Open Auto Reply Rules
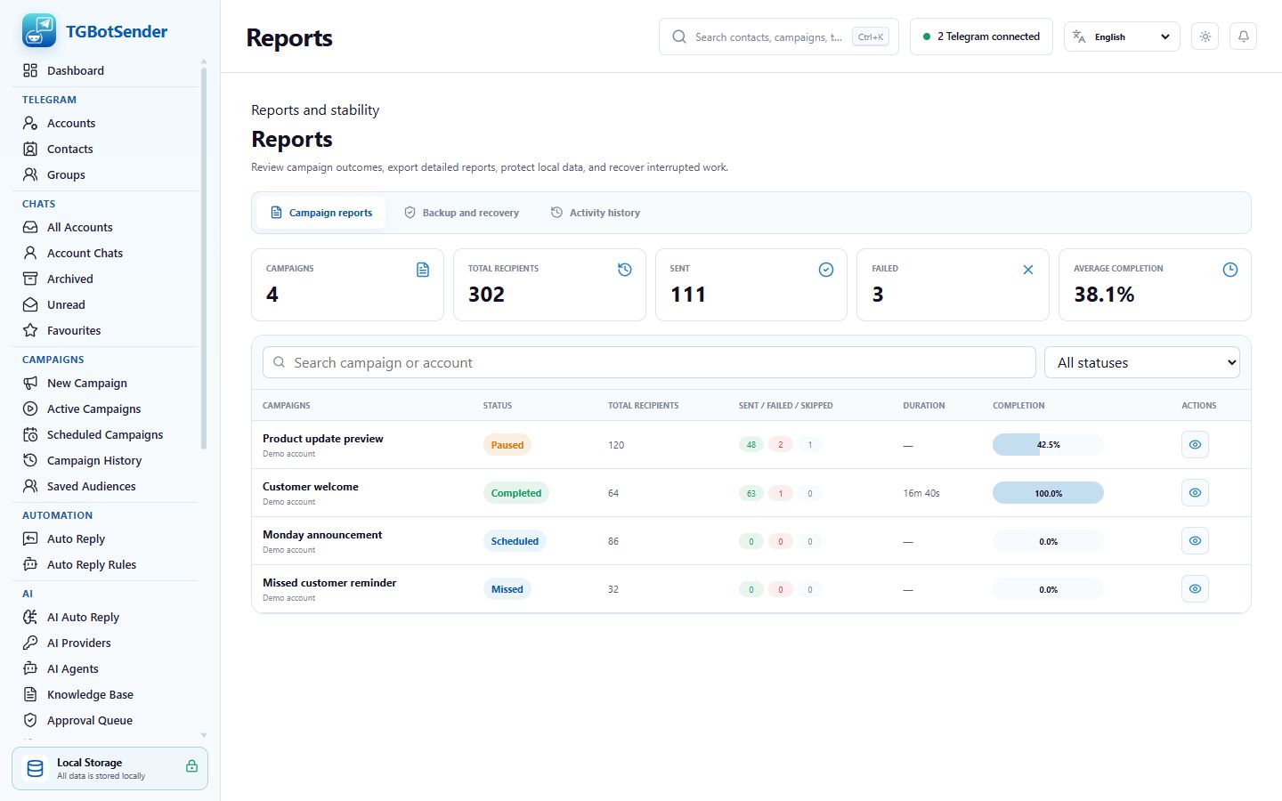1282x801 pixels. tap(105, 564)
